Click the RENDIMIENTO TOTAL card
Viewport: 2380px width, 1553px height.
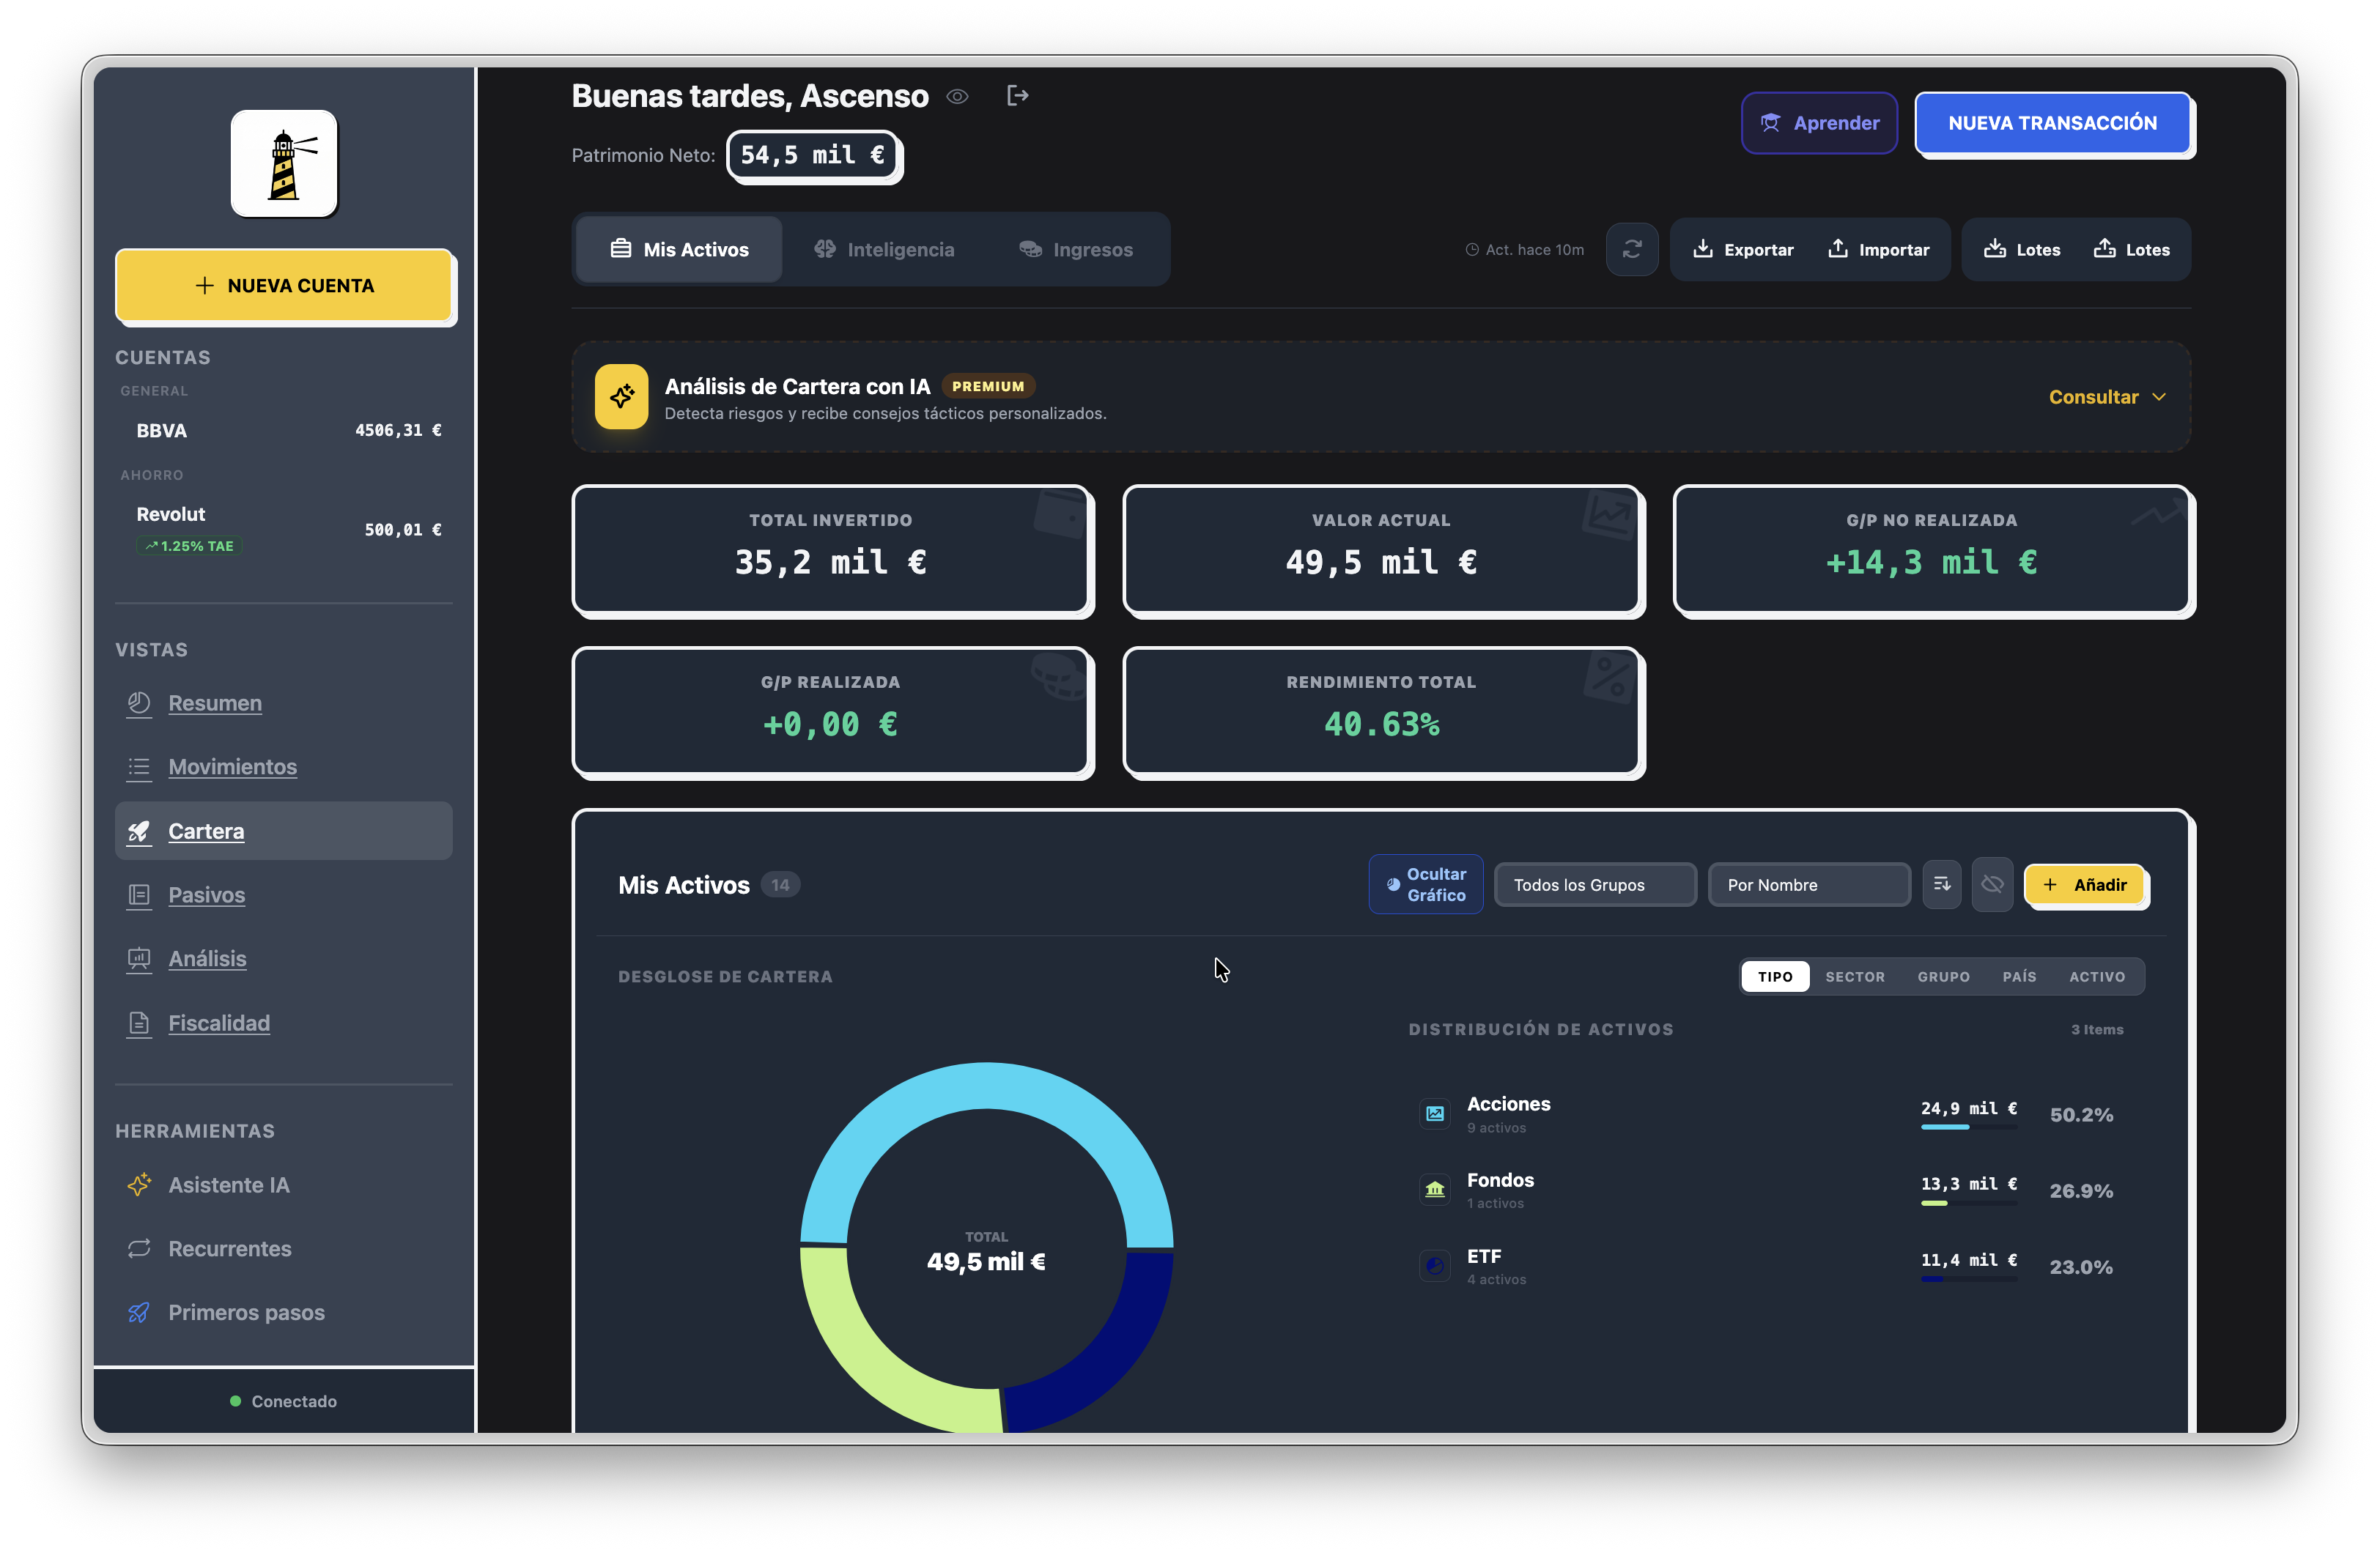(x=1381, y=711)
